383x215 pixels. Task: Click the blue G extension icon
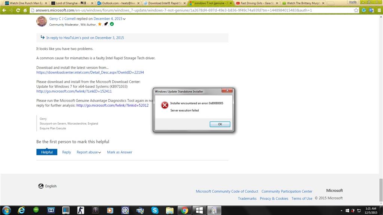[x=364, y=10]
